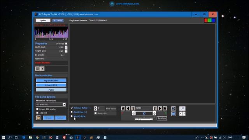The image size is (249, 140).
Task: Click the spinner right of the rotate box
Action: 154,113
